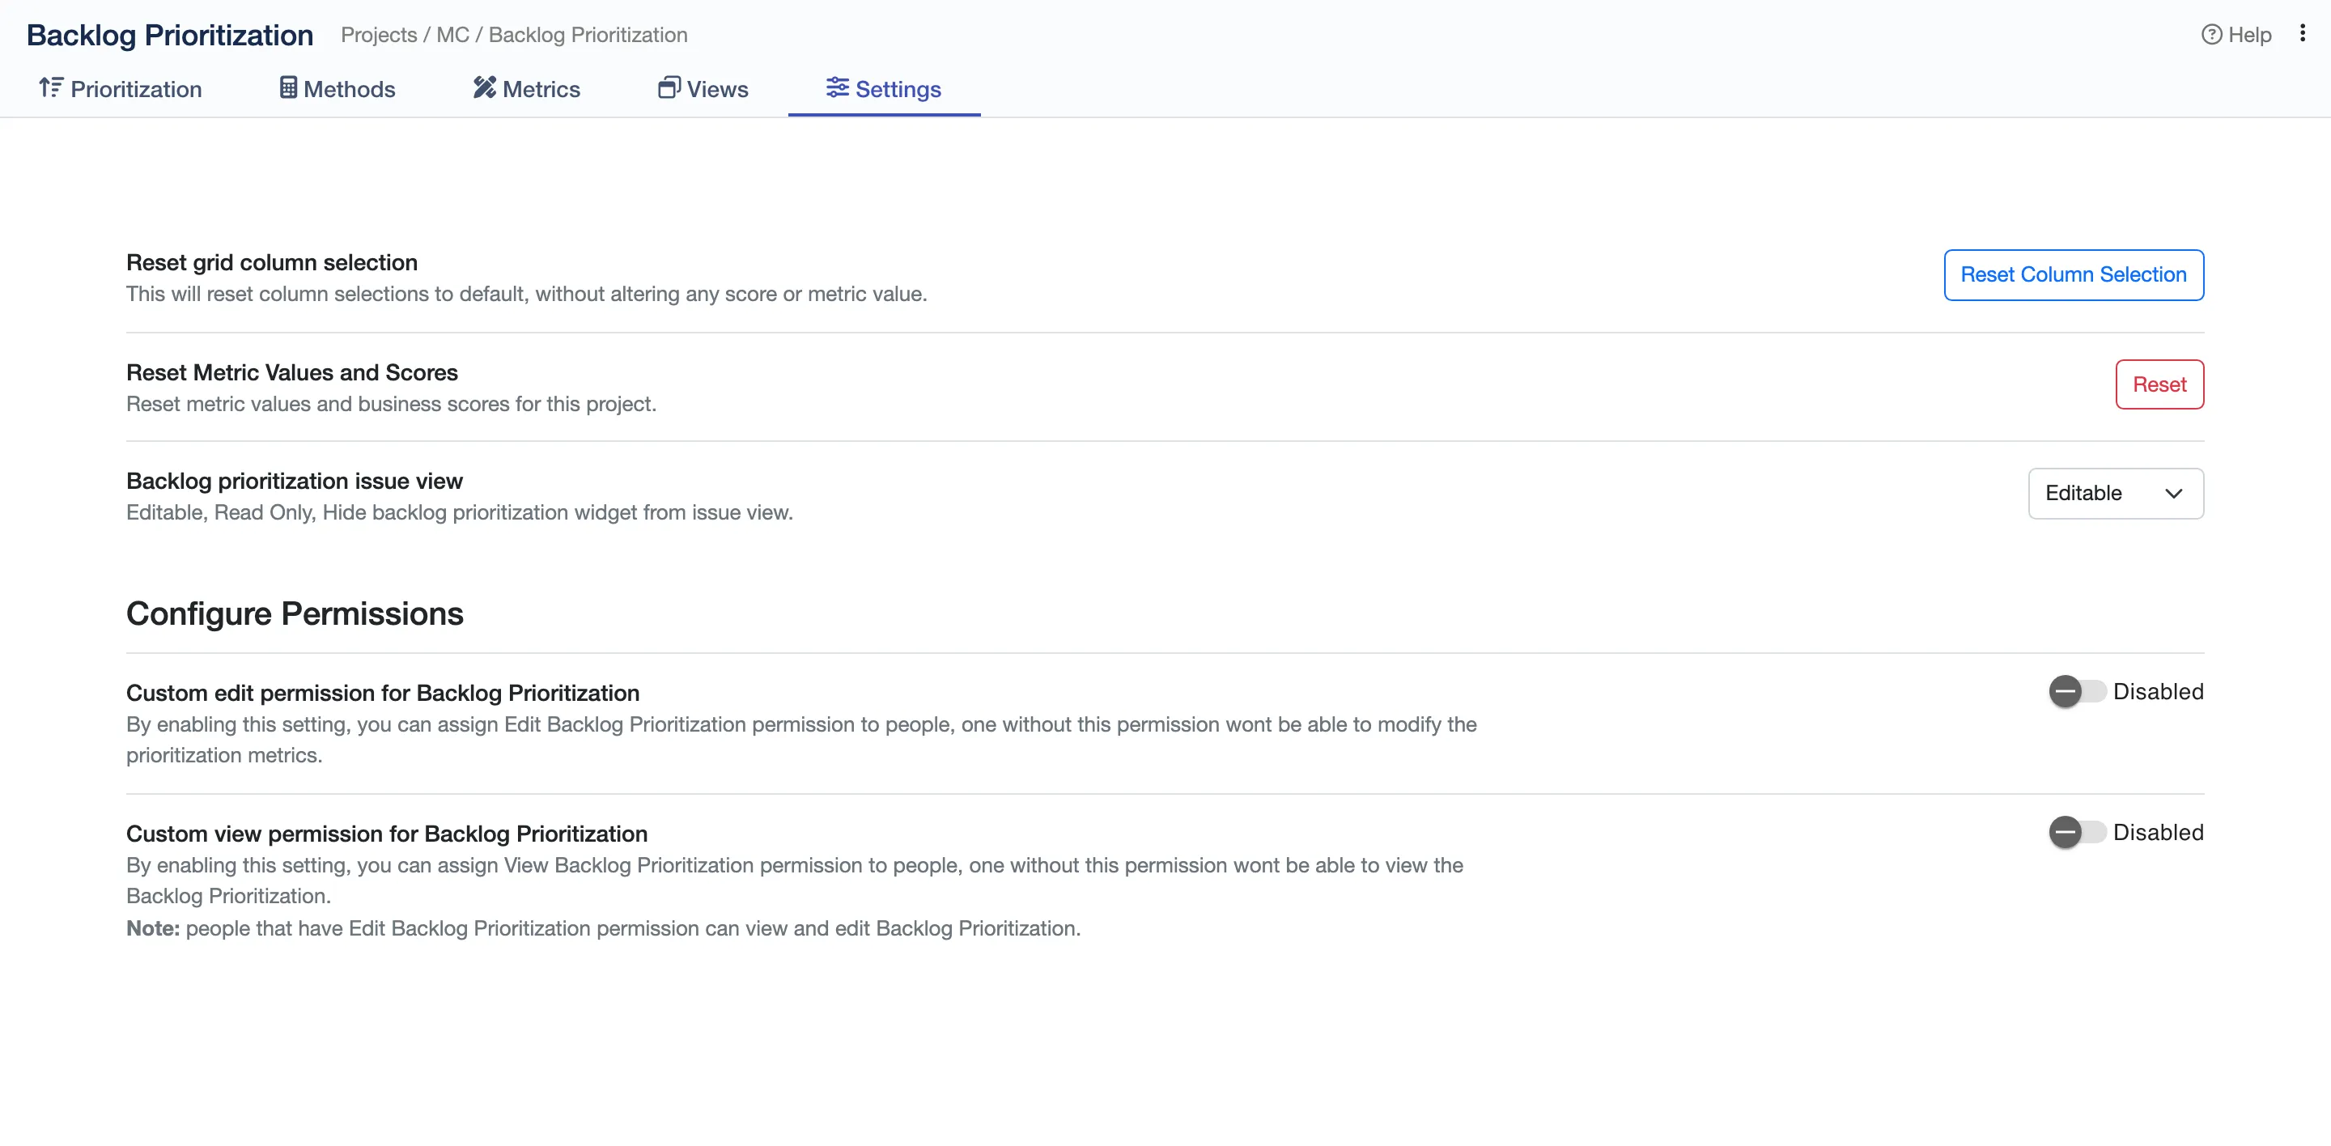Click 'Reset metric values and business scores' description
The height and width of the screenshot is (1146, 2331).
[391, 405]
